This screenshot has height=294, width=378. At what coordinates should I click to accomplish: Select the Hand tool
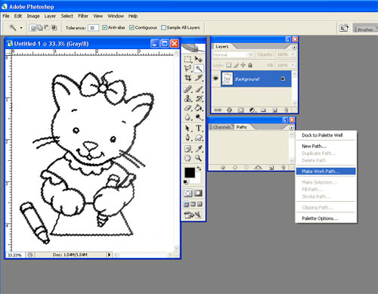coord(187,158)
